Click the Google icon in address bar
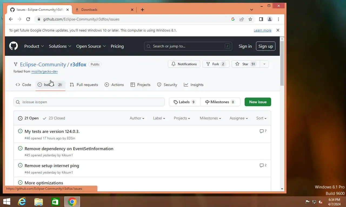 (233, 19)
